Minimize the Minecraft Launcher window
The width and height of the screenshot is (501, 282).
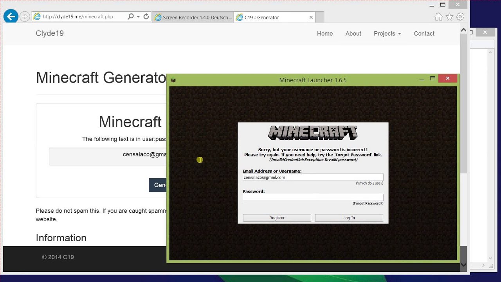(x=422, y=80)
